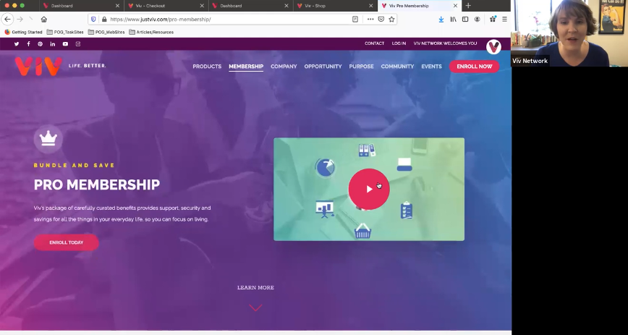Open Viv's Facebook page icon

coord(28,44)
